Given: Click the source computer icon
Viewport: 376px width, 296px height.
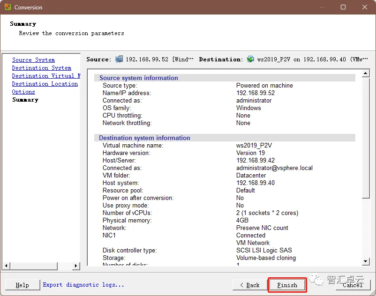Looking at the screenshot, I should tap(119, 59).
